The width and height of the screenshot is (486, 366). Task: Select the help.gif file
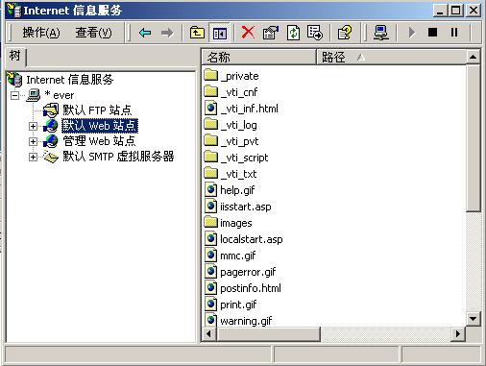(237, 190)
